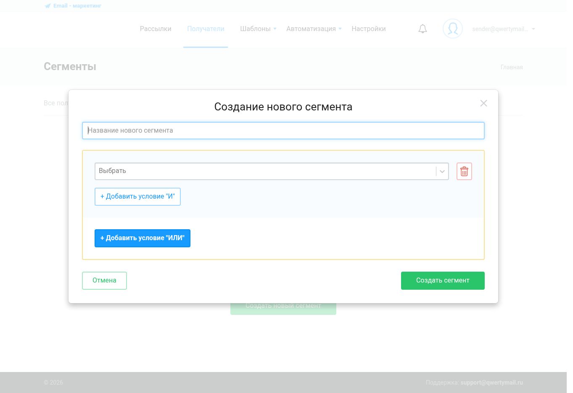Open the Выбрать condition dropdown

pos(272,171)
